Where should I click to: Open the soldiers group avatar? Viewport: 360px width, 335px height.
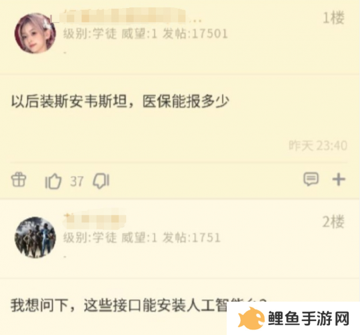(35, 237)
